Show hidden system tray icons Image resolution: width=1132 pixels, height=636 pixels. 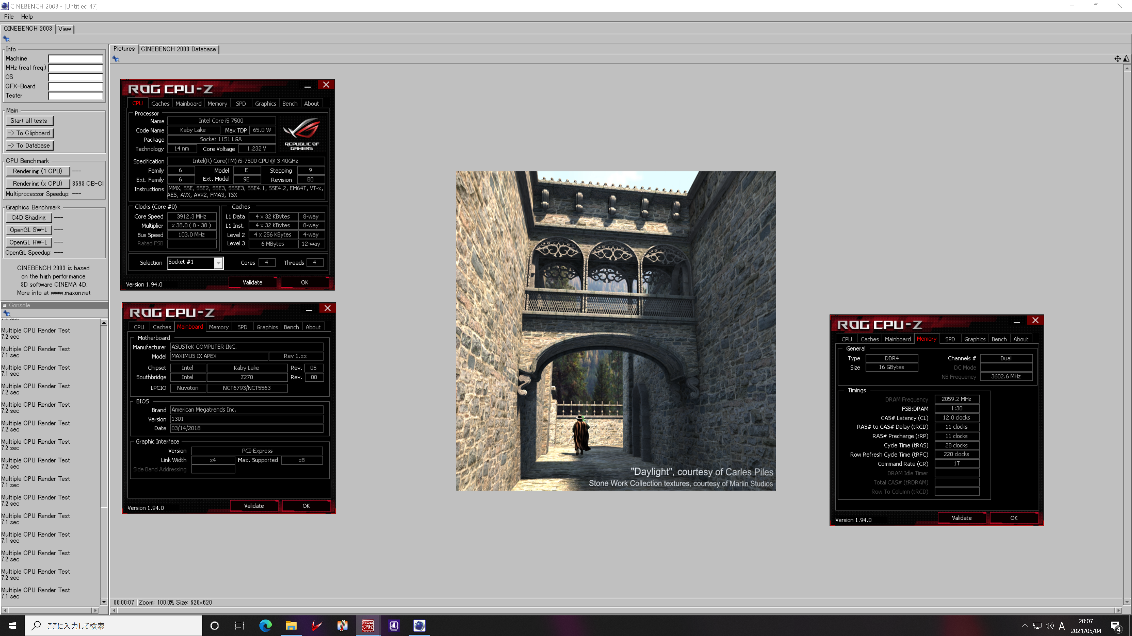(1025, 625)
